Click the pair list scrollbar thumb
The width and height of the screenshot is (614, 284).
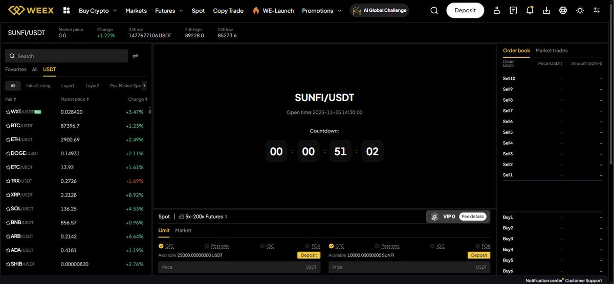pos(150,111)
